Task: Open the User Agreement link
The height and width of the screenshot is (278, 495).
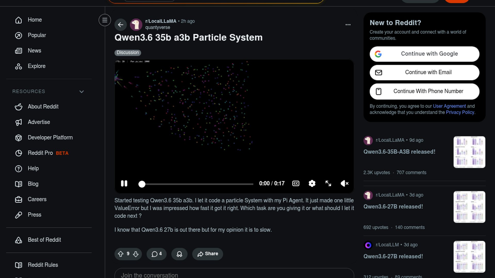Action: tap(449, 106)
